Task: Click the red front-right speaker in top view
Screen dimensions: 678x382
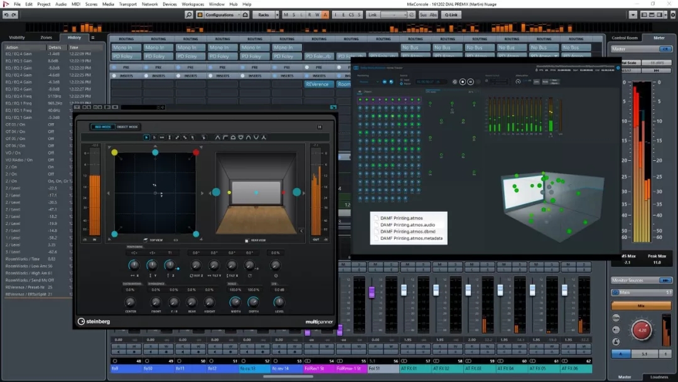Action: point(196,152)
